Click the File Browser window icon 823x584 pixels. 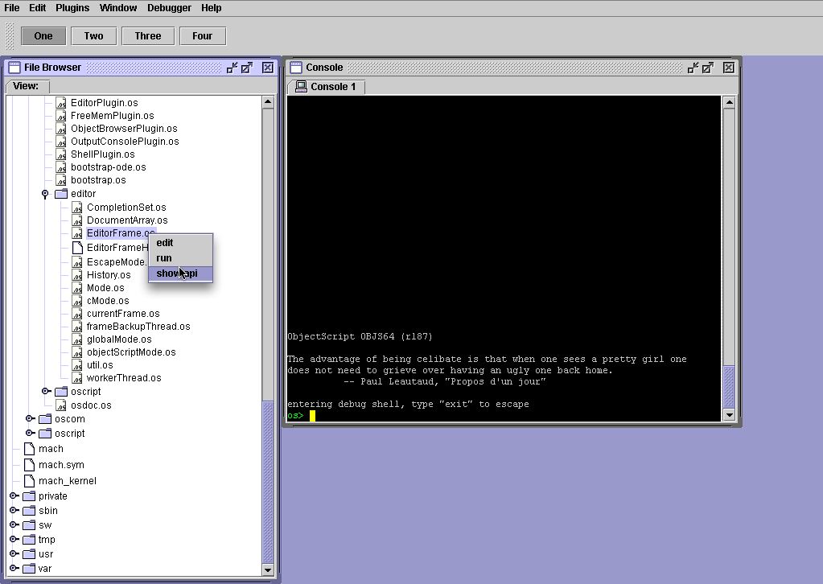[14, 68]
